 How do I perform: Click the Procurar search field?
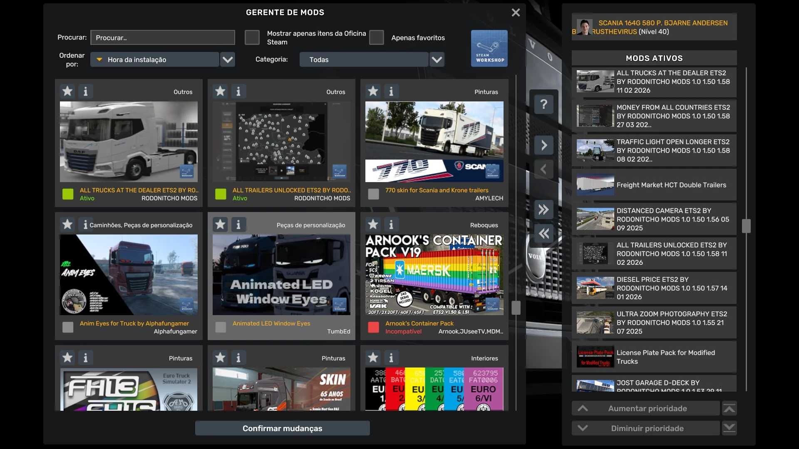[162, 37]
